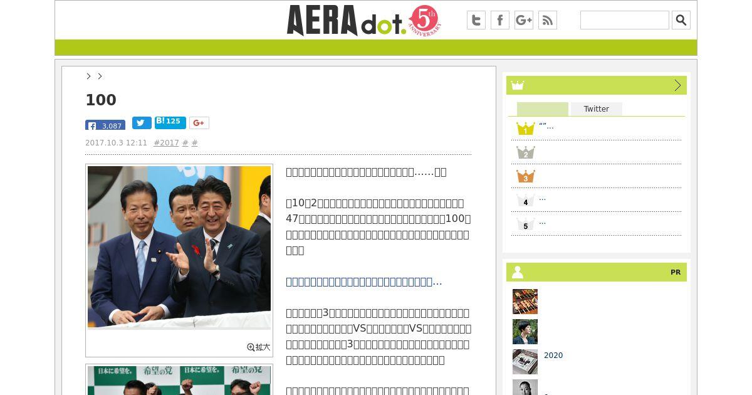Open the RSS feed icon in the header
Viewport: 752px width, 395px height.
click(548, 20)
